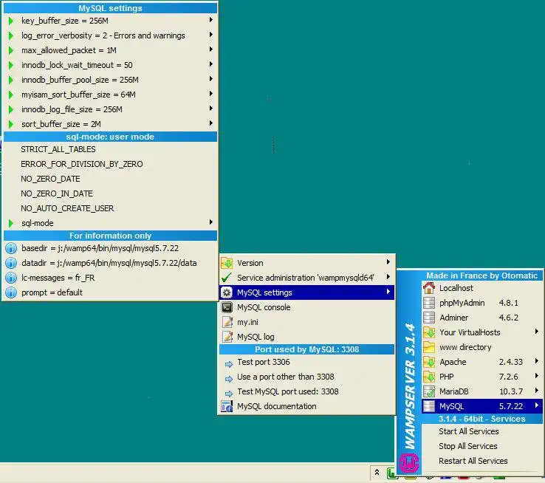Click Stop All Services
Viewport: 545px width, 483px height.
tap(481, 446)
